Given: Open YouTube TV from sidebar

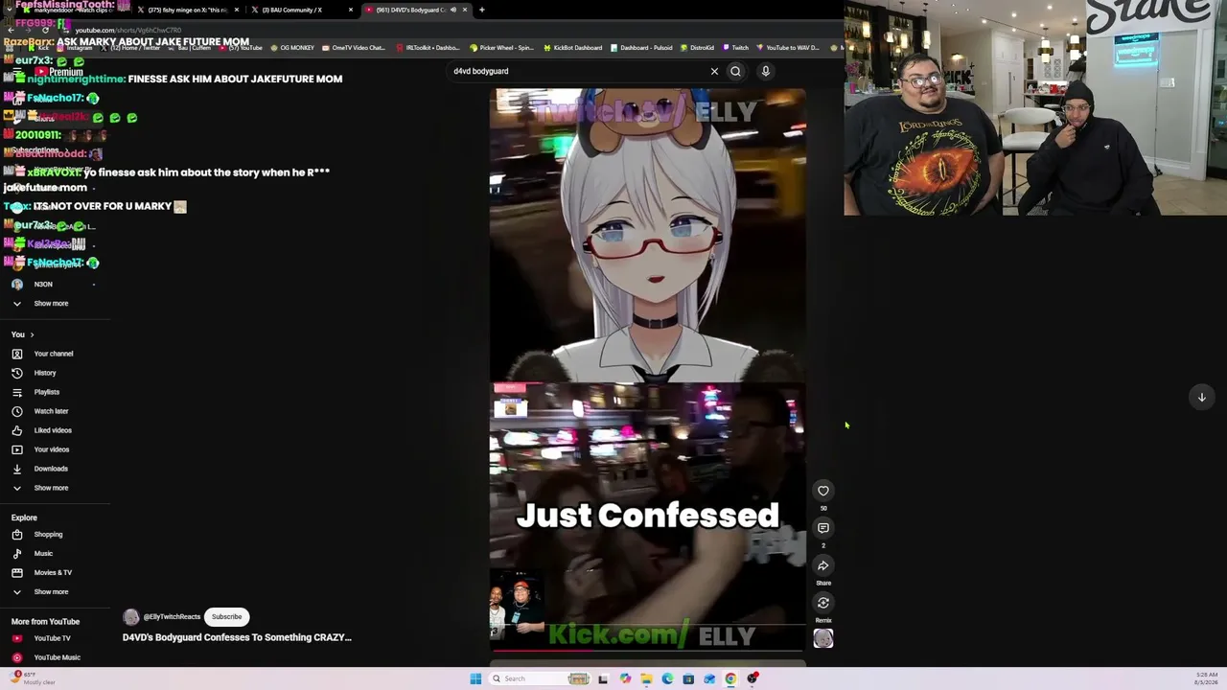Looking at the screenshot, I should (52, 638).
